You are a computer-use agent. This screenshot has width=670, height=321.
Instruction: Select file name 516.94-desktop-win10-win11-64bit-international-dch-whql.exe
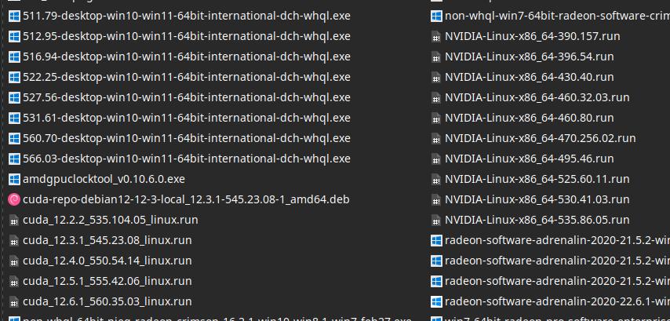(187, 57)
